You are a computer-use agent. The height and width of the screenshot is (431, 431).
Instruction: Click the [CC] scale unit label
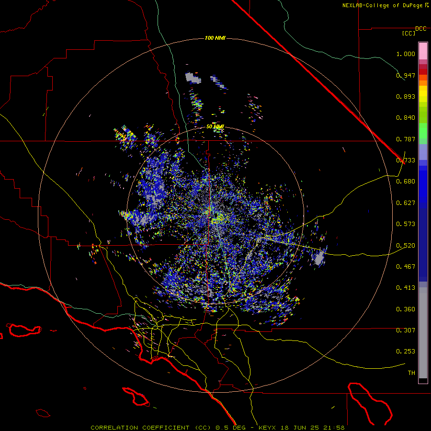[x=409, y=33]
